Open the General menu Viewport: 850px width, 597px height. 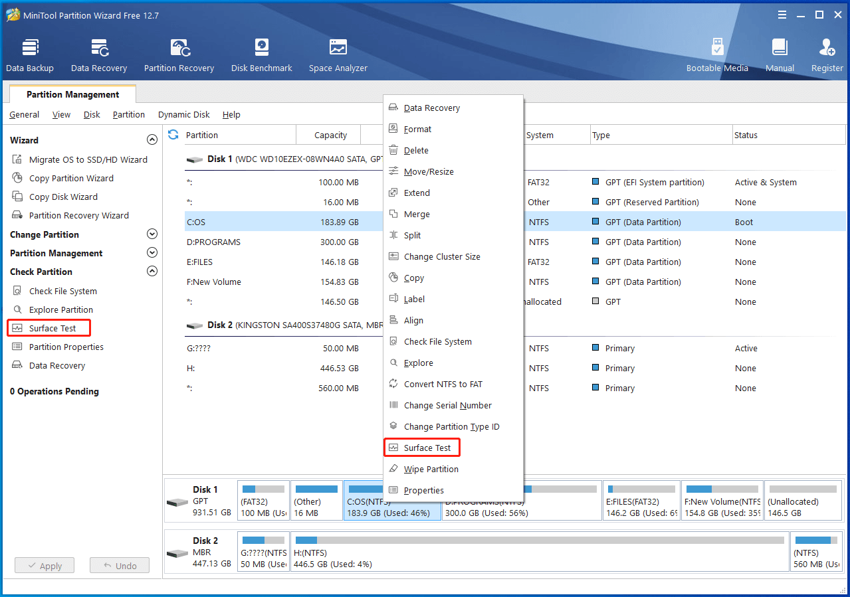pos(25,115)
